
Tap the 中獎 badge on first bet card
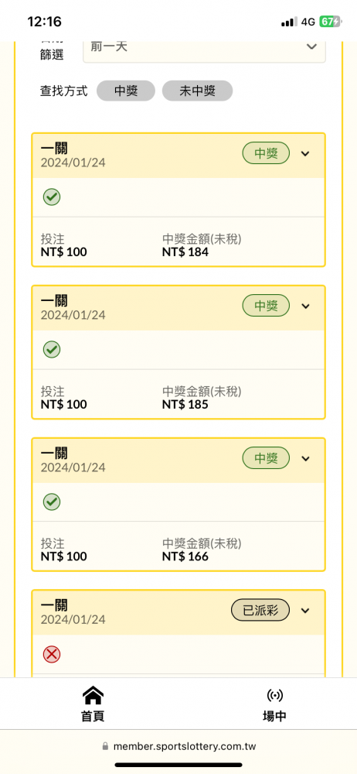[266, 153]
